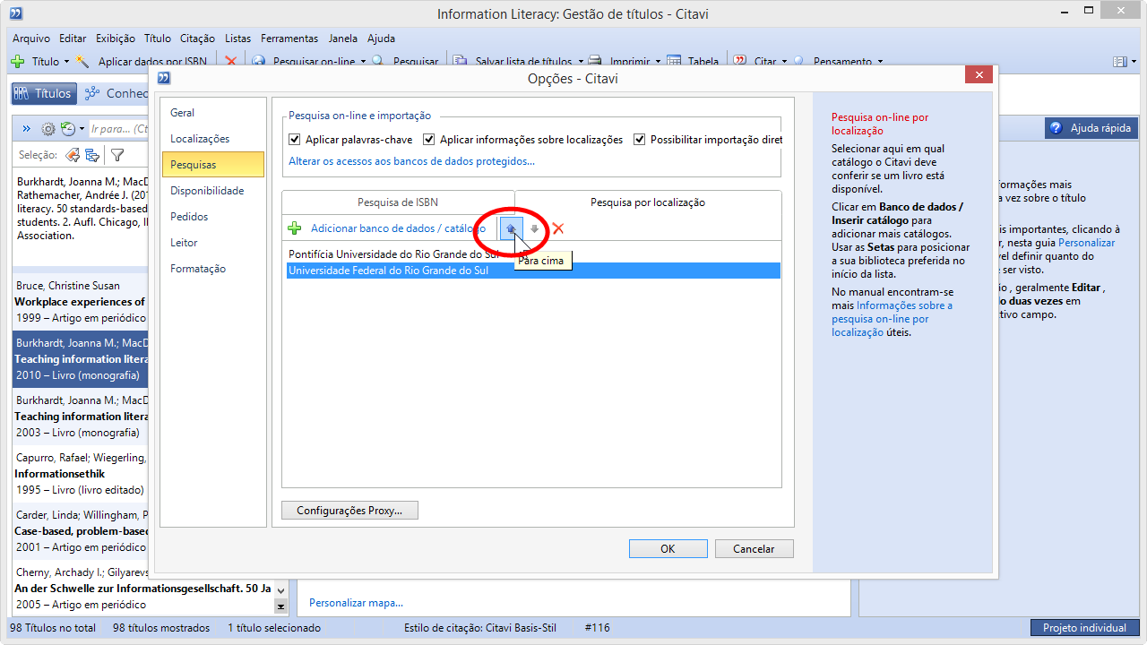This screenshot has height=645, width=1147.
Task: Select the Leitor options category
Action: tap(213, 243)
